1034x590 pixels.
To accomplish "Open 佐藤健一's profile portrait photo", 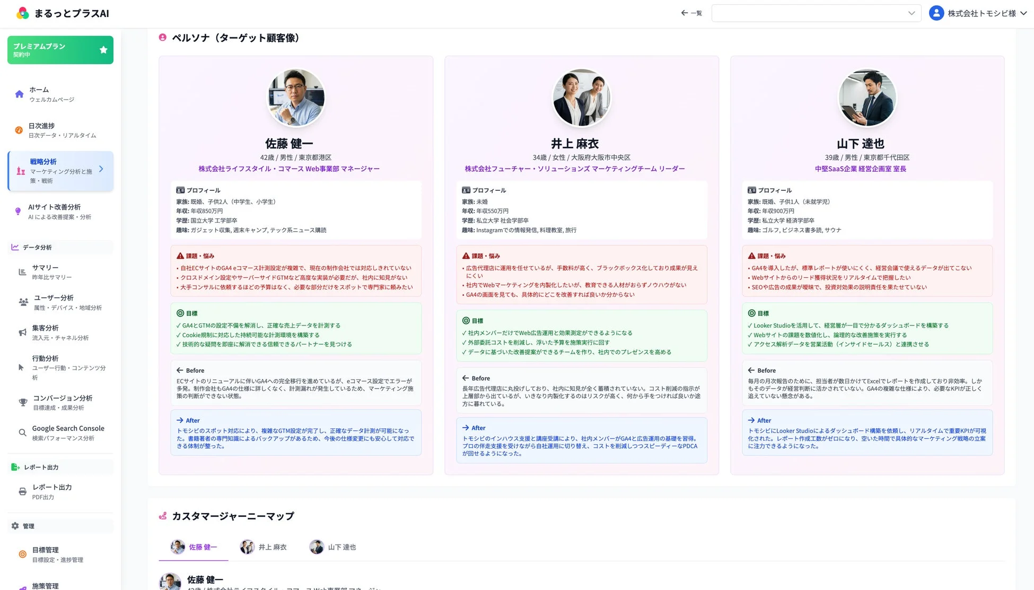I will (296, 98).
